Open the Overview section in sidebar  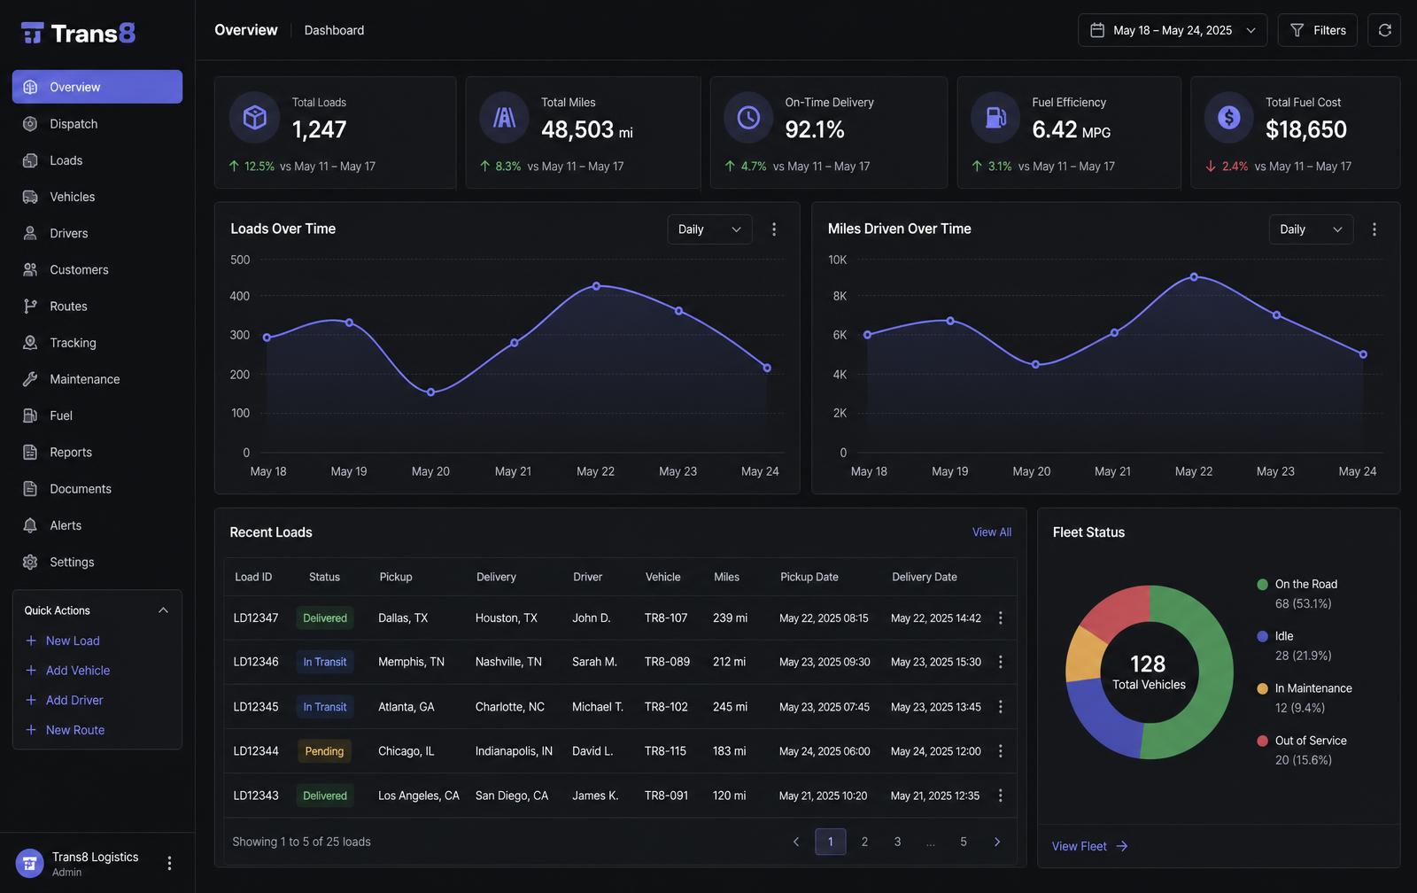click(97, 87)
